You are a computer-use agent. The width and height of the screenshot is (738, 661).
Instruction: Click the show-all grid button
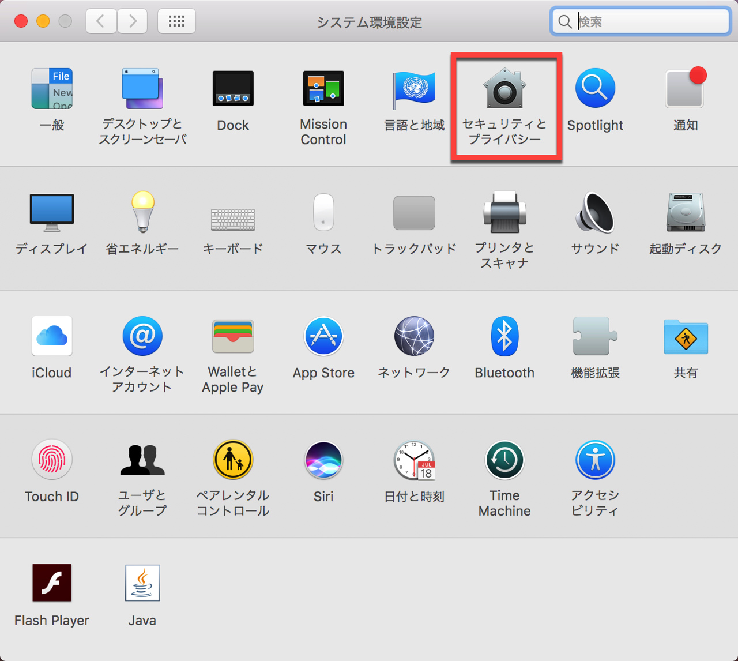click(x=176, y=21)
